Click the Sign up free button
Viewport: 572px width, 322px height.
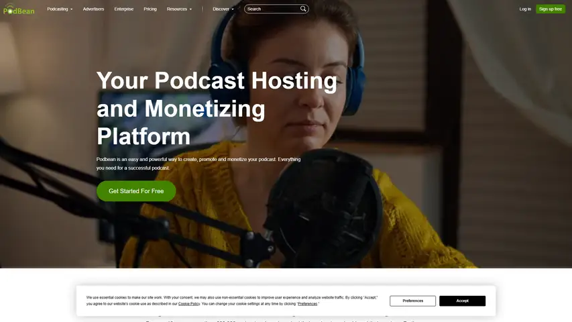tap(551, 9)
